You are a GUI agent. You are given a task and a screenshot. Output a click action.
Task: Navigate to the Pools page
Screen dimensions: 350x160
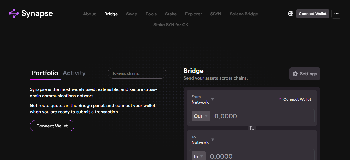click(151, 14)
